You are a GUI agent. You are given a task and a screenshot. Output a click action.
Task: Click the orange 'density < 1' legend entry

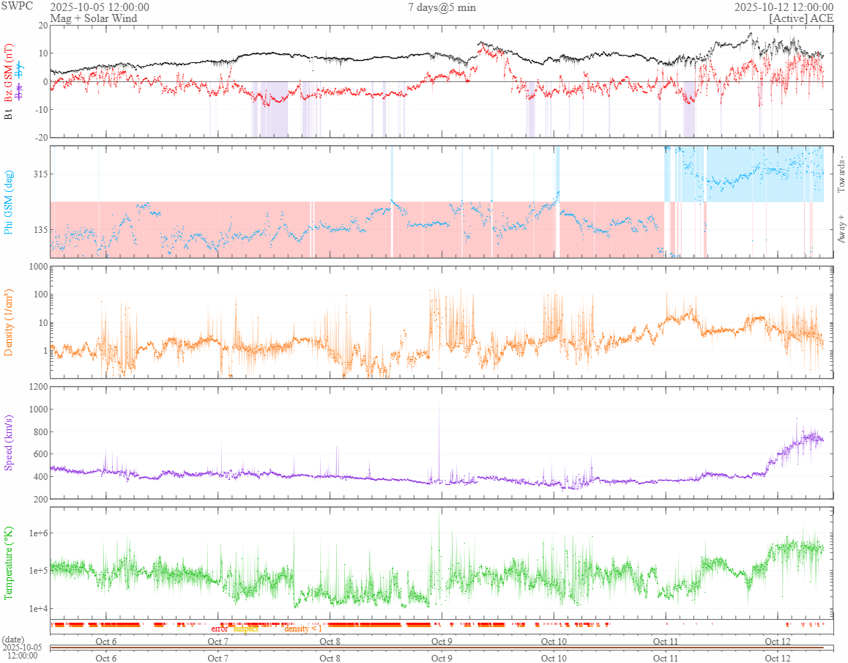(x=303, y=629)
